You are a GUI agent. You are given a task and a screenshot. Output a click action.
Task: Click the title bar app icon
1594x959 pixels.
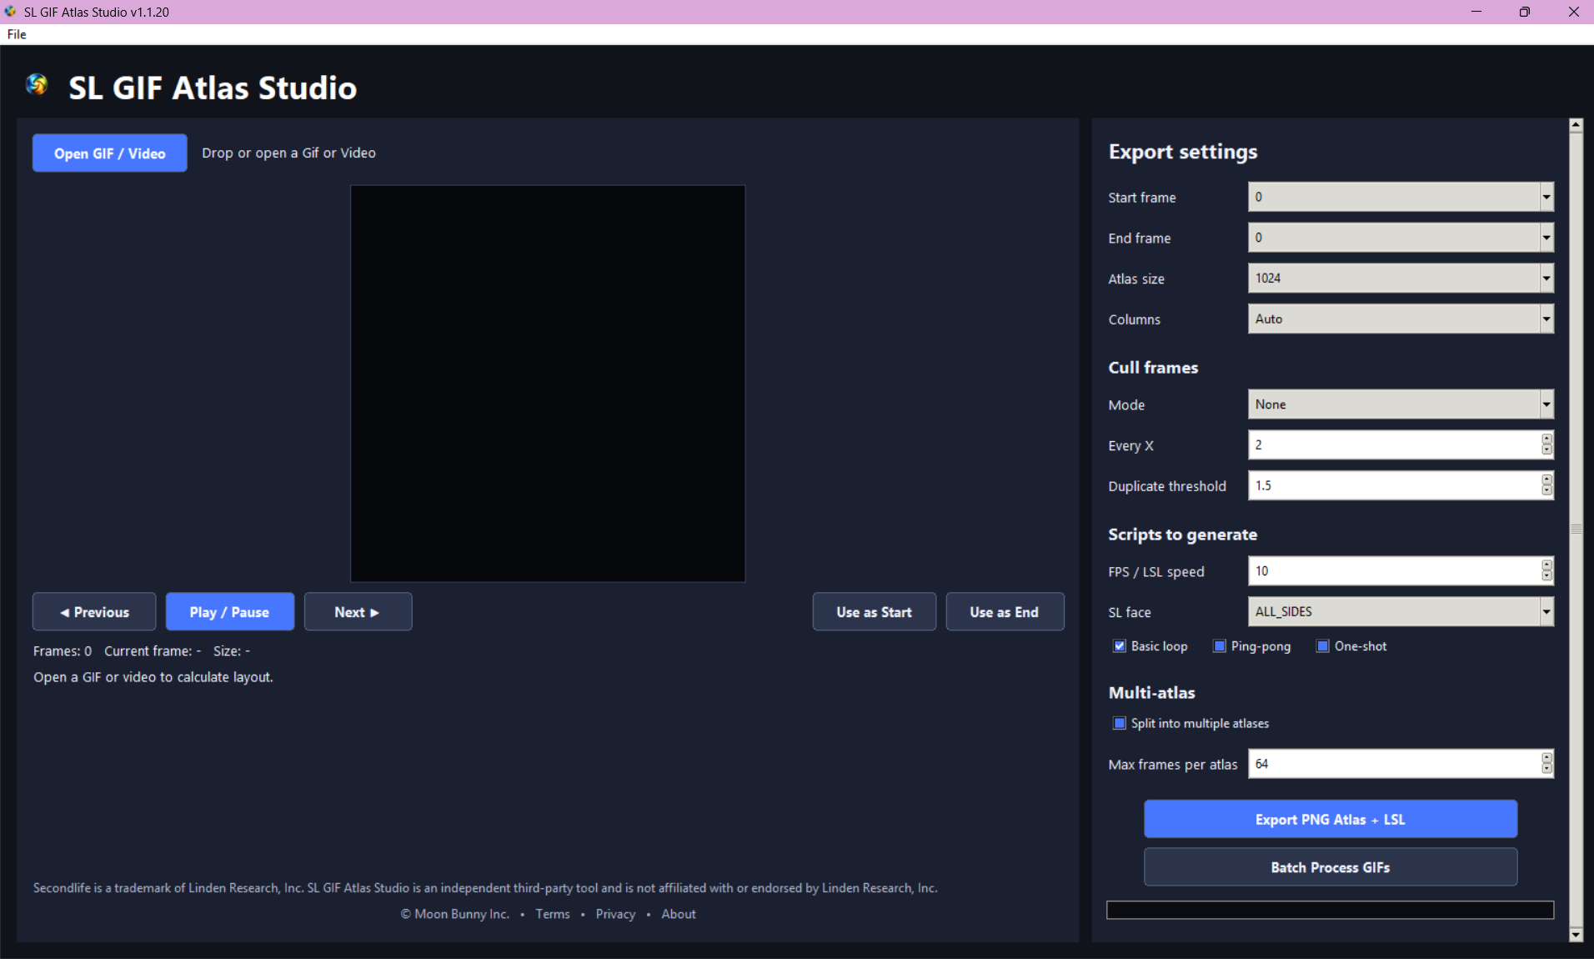pos(10,12)
